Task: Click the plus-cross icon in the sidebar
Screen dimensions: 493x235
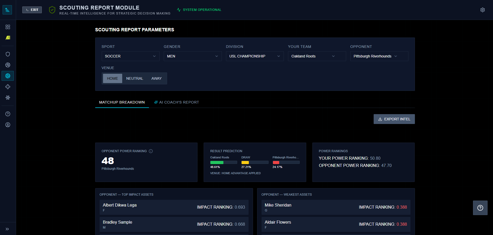Action: 8,87
